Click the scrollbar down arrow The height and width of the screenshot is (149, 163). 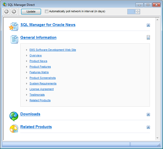tap(157, 138)
